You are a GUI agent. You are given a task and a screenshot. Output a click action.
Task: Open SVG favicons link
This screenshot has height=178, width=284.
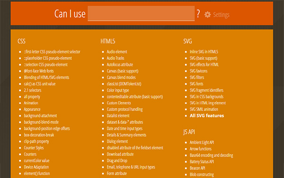point(198,71)
